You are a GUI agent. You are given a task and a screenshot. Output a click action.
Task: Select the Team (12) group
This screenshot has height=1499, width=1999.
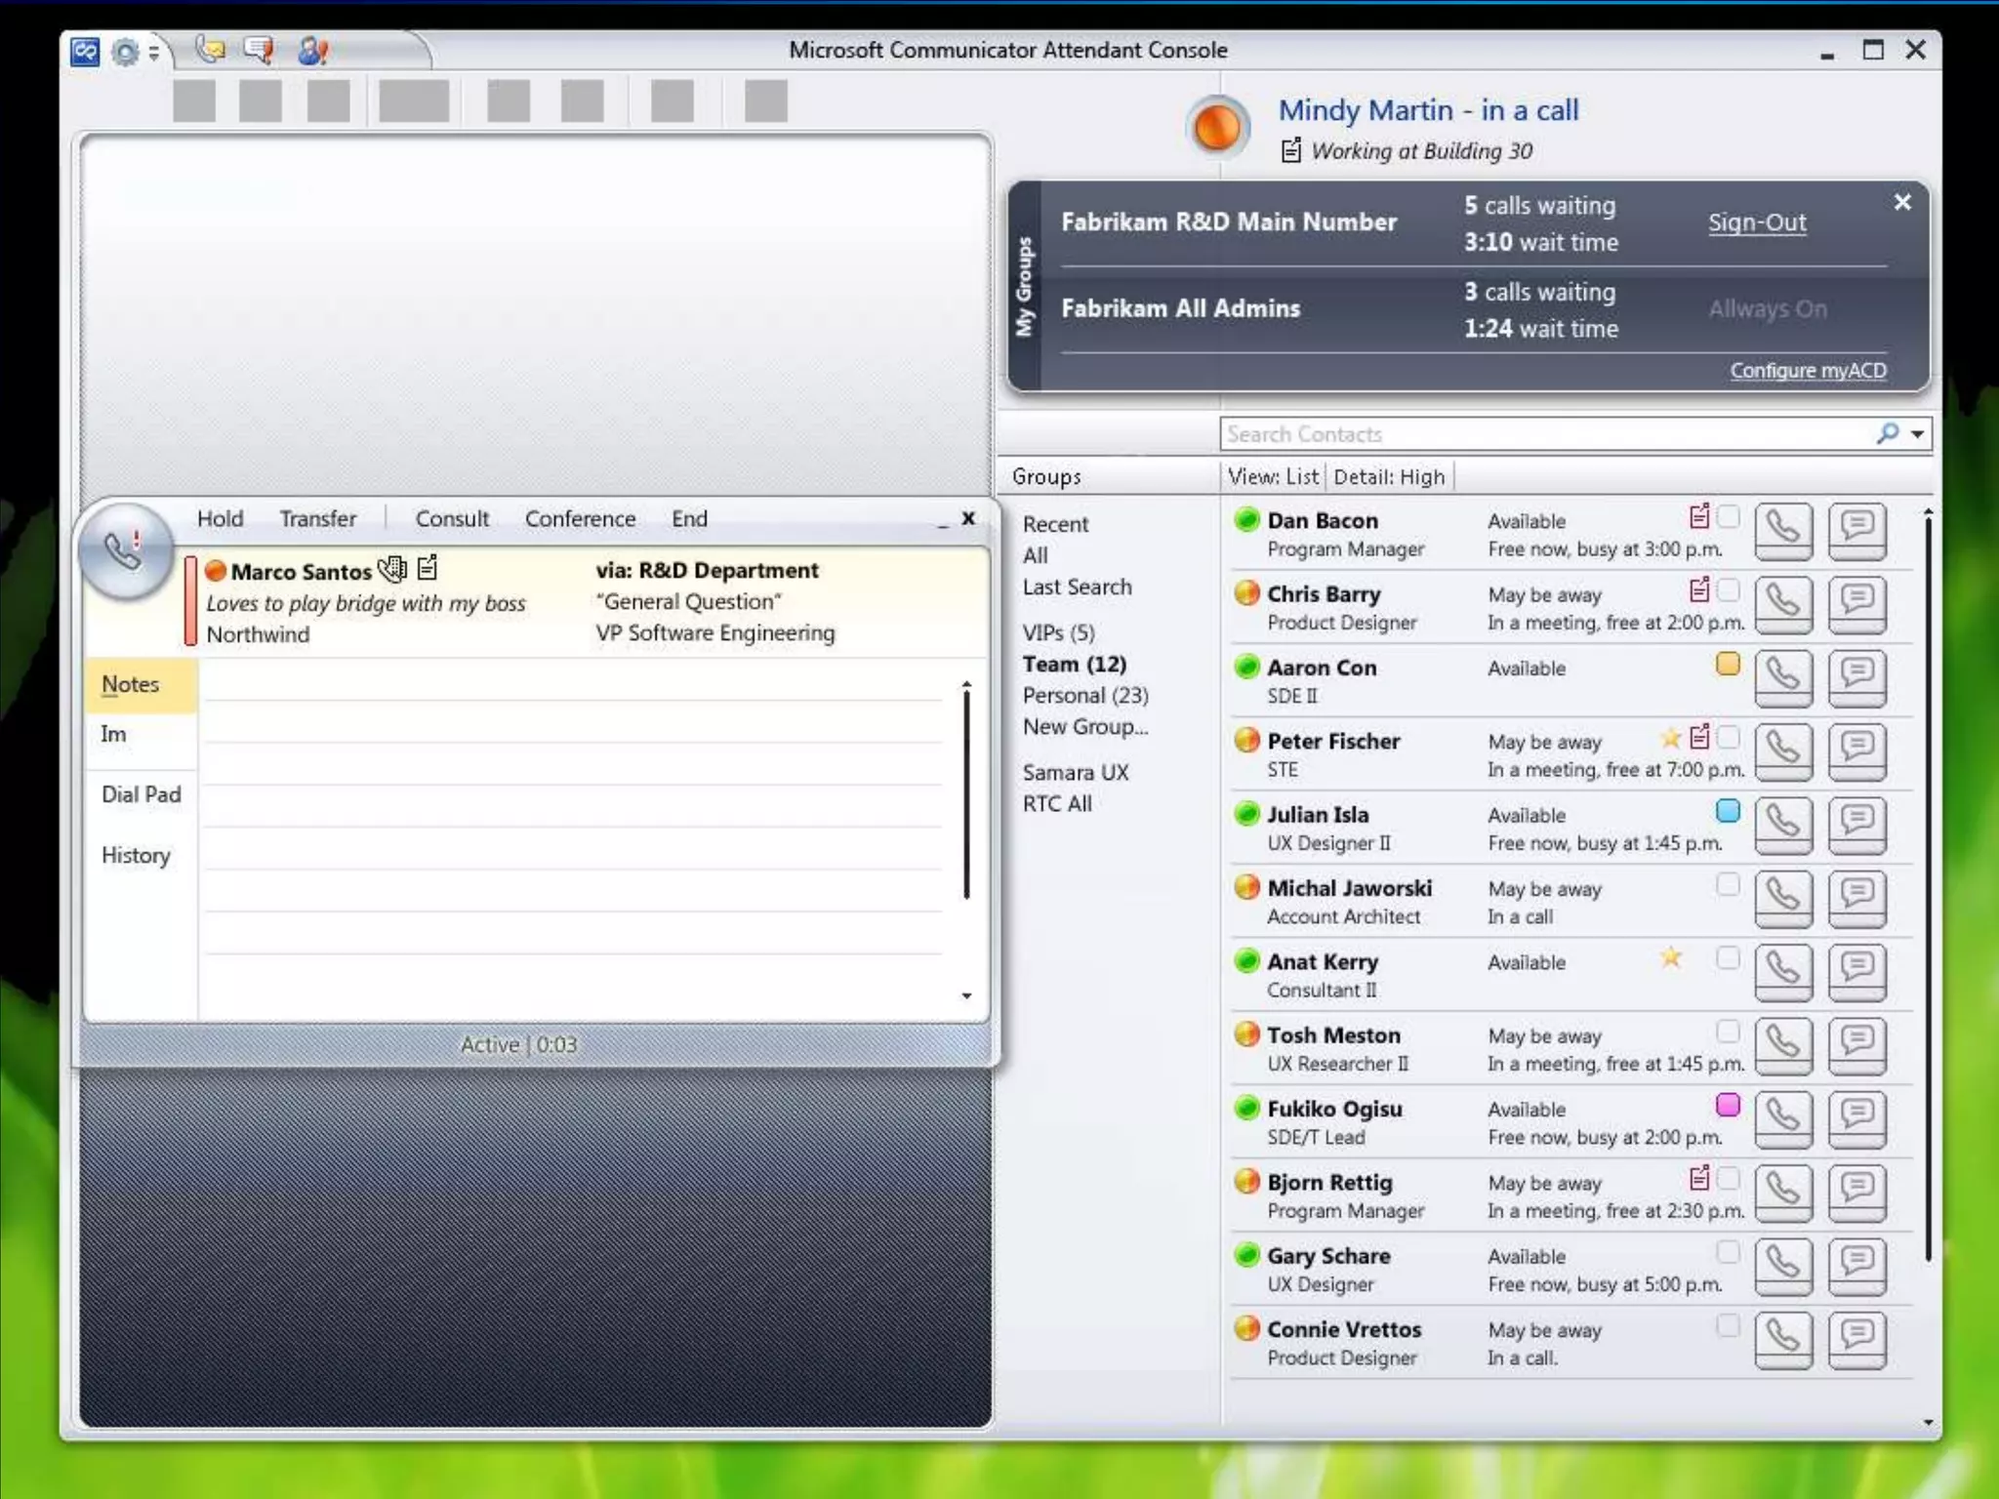(1074, 665)
